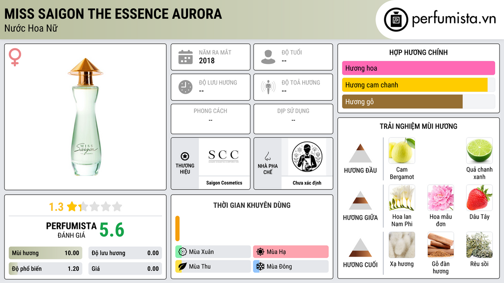Viewport: 504px width, 283px height.
Task: Open the Miss Saigon perfume bottle image
Action: [85, 117]
